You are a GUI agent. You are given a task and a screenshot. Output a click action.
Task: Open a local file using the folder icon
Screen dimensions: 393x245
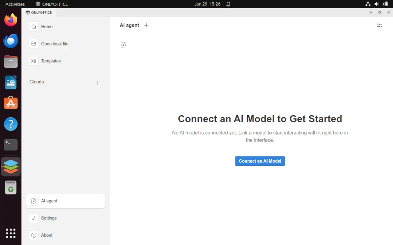point(33,44)
